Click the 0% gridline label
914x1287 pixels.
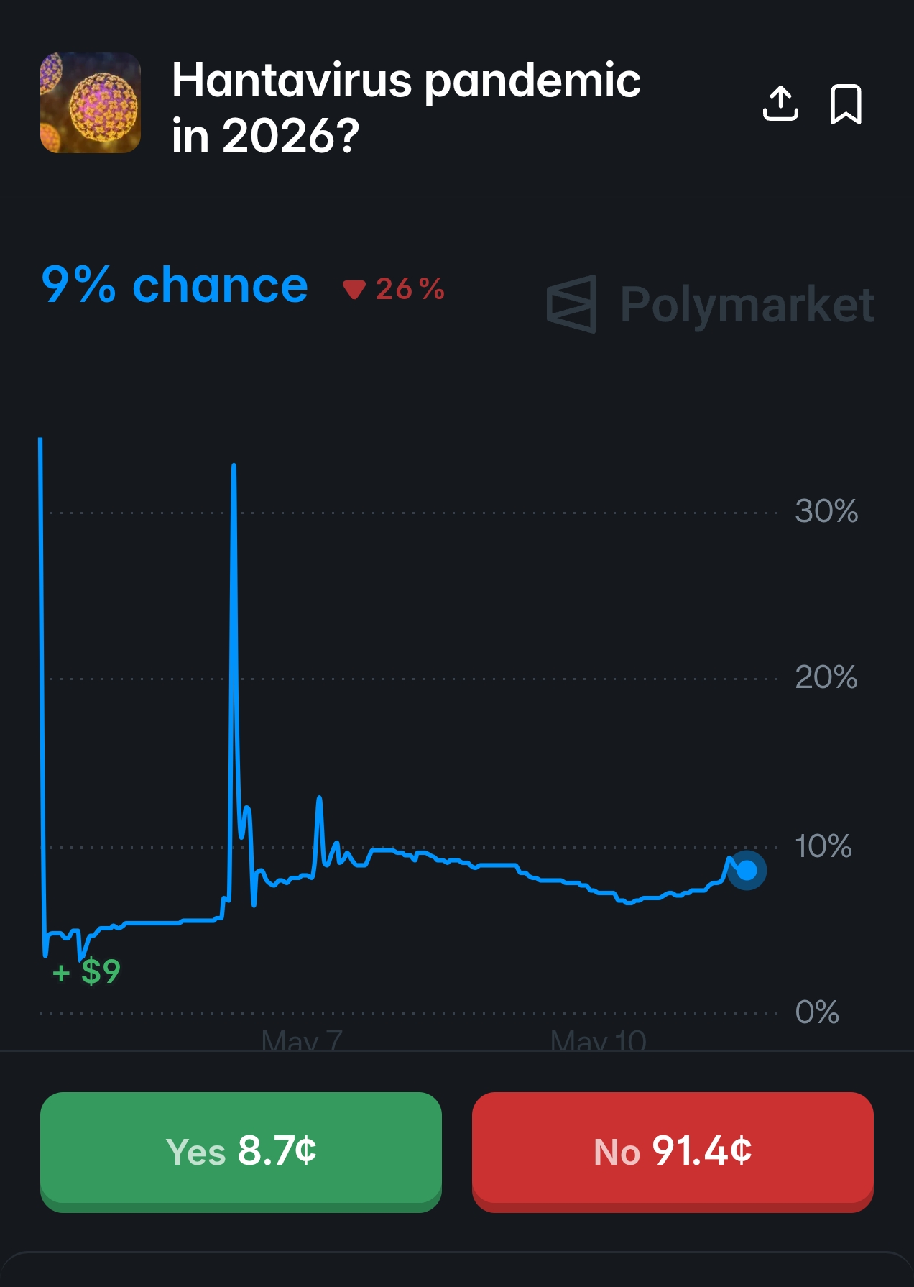click(817, 1012)
